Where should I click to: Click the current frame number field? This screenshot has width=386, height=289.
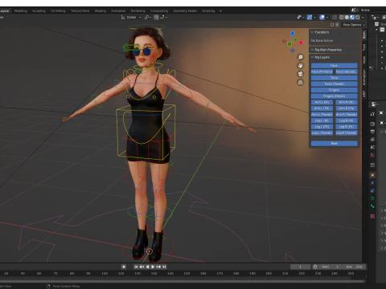[x=300, y=267]
